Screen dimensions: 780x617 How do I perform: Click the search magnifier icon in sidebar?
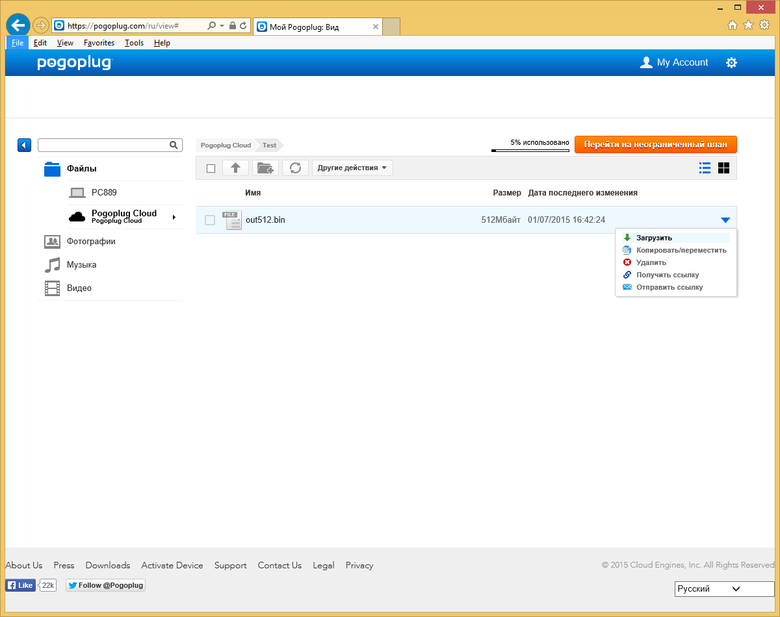[x=174, y=145]
